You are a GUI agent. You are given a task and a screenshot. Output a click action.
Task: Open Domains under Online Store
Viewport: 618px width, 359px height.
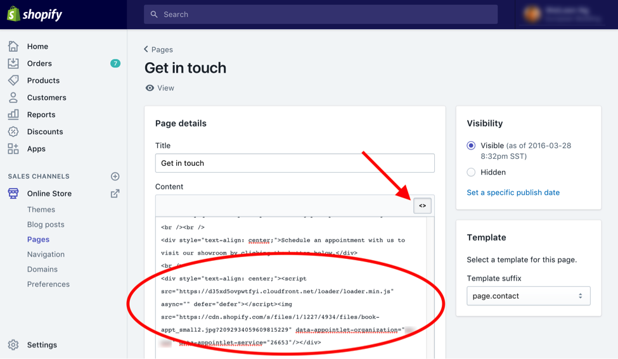pos(42,269)
